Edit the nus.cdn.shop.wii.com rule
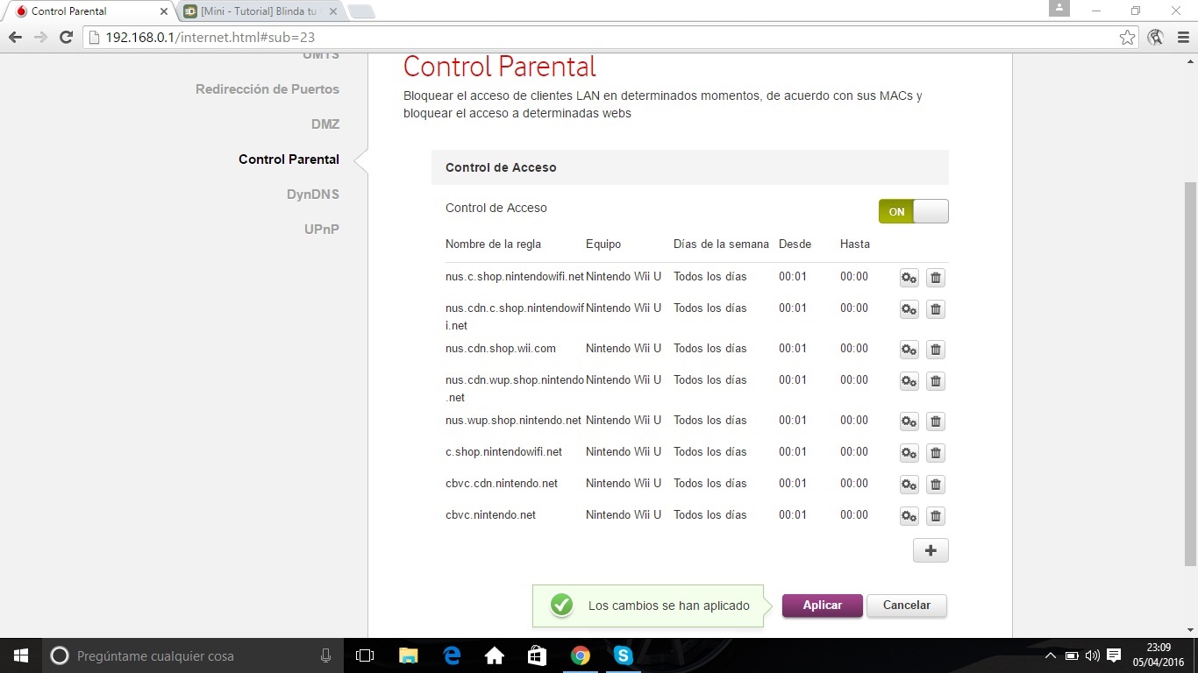Image resolution: width=1198 pixels, height=673 pixels. click(909, 350)
